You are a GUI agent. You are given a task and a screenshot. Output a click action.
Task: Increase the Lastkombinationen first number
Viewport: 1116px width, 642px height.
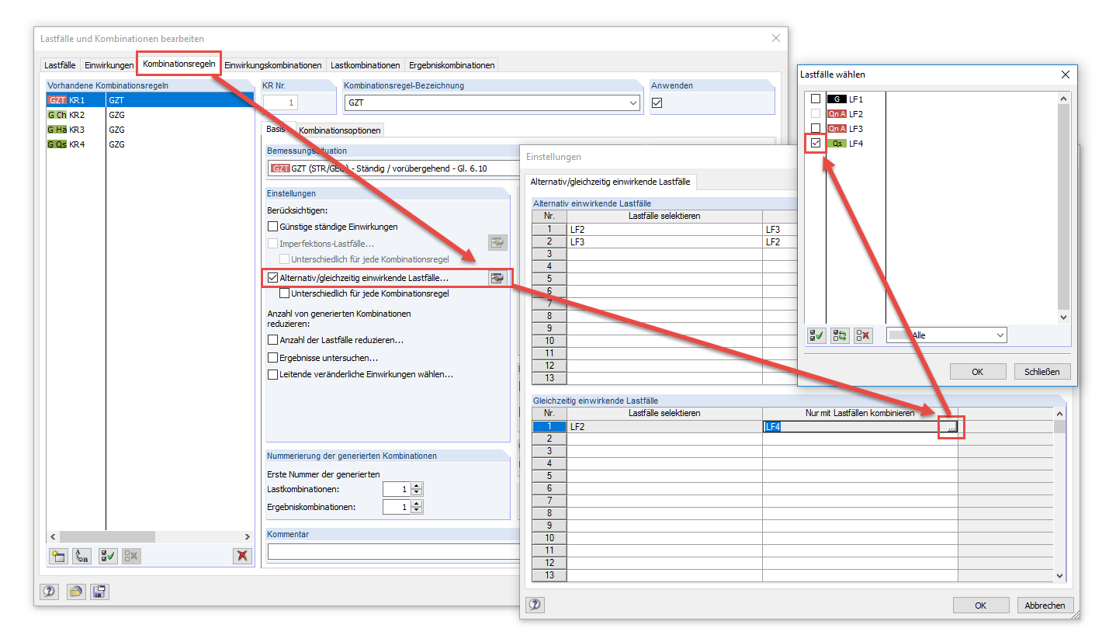418,486
